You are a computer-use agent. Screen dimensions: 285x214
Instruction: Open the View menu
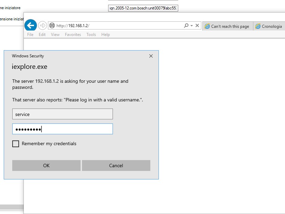pyautogui.click(x=55, y=35)
